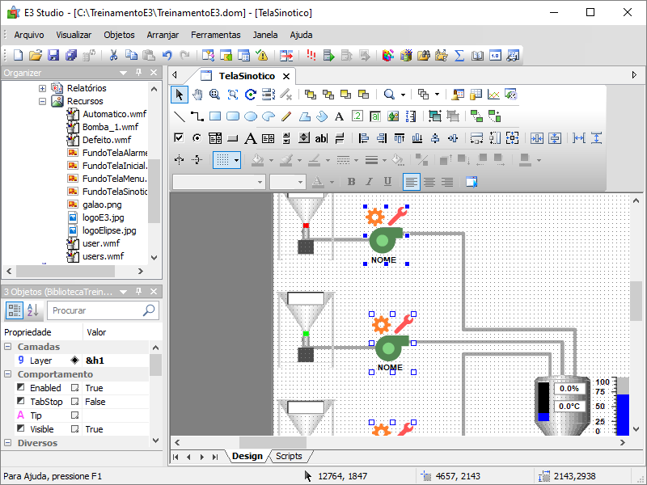Click the TabStop value False
This screenshot has height=485, width=647.
pos(95,402)
